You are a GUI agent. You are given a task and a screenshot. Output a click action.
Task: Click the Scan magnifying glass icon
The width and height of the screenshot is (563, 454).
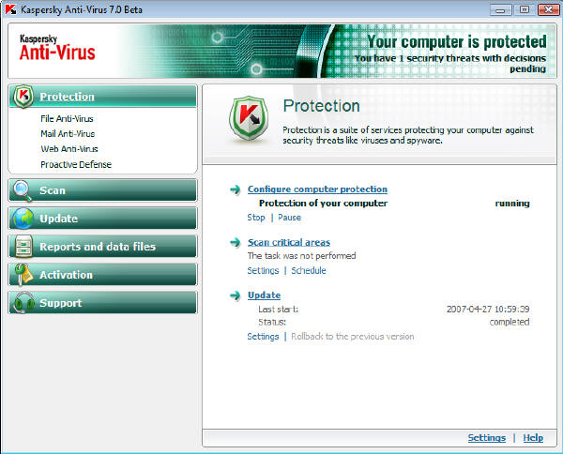23,190
